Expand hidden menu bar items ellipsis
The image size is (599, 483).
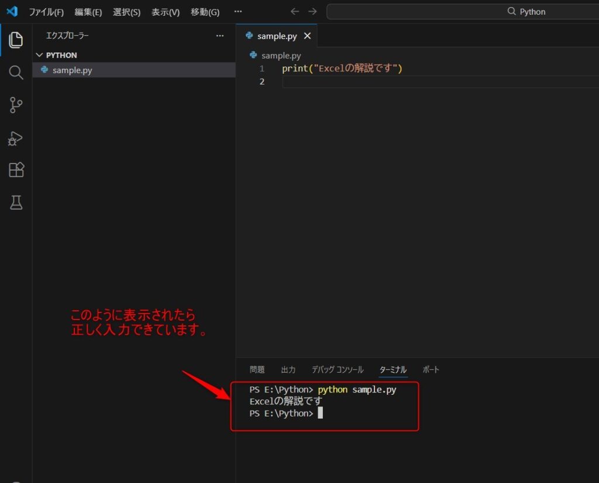click(x=237, y=12)
